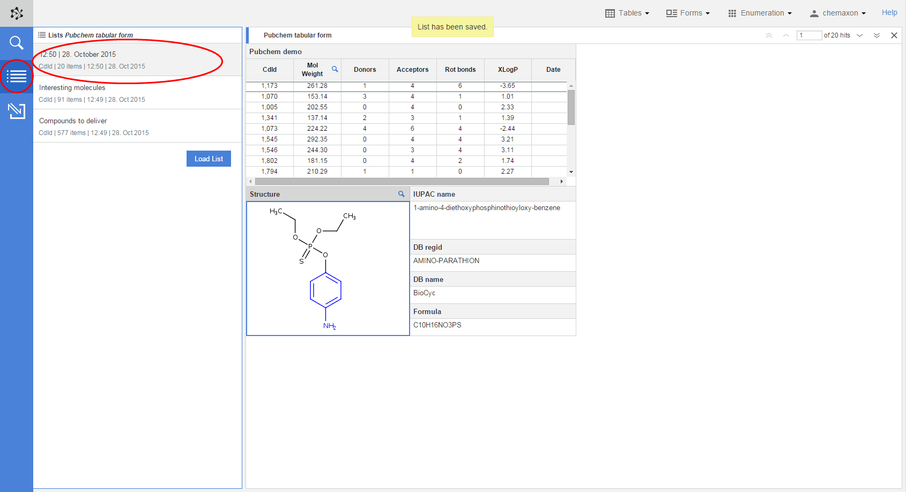Open the Enumeration dropdown menu
906x492 pixels.
pos(760,13)
